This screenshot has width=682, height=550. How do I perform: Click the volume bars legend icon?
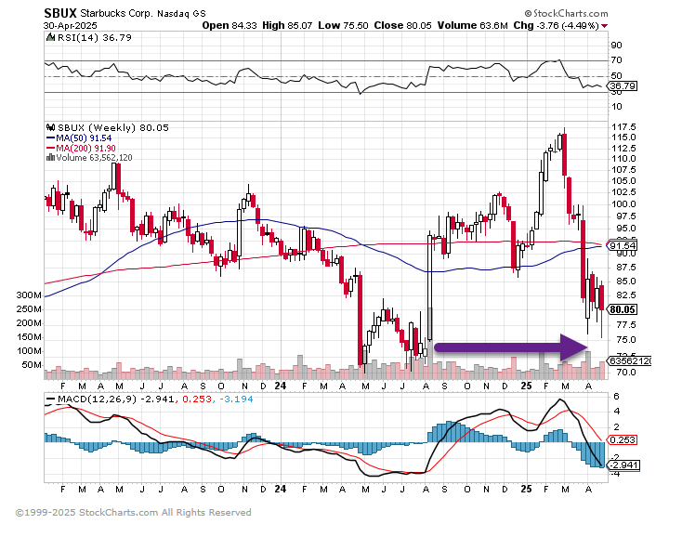tap(50, 157)
